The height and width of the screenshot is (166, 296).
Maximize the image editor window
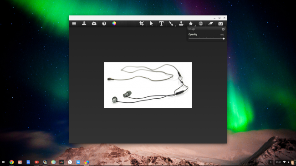click(219, 18)
